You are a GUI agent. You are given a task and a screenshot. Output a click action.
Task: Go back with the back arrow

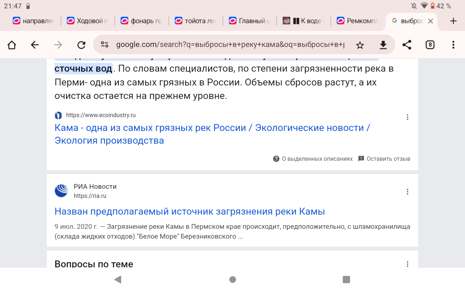(35, 45)
